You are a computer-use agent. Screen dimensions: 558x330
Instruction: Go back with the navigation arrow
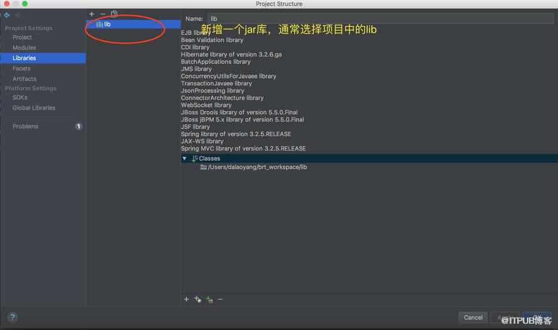(7, 15)
